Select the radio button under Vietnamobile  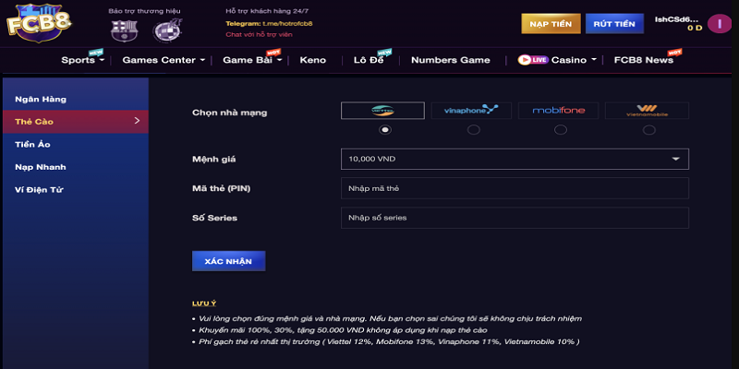coord(649,130)
